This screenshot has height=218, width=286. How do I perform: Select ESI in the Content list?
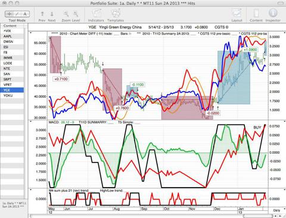pyautogui.click(x=12, y=47)
